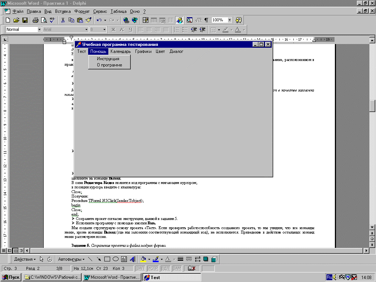Click the Ru keyboard language indicator
376x282 pixels.
(x=329, y=277)
